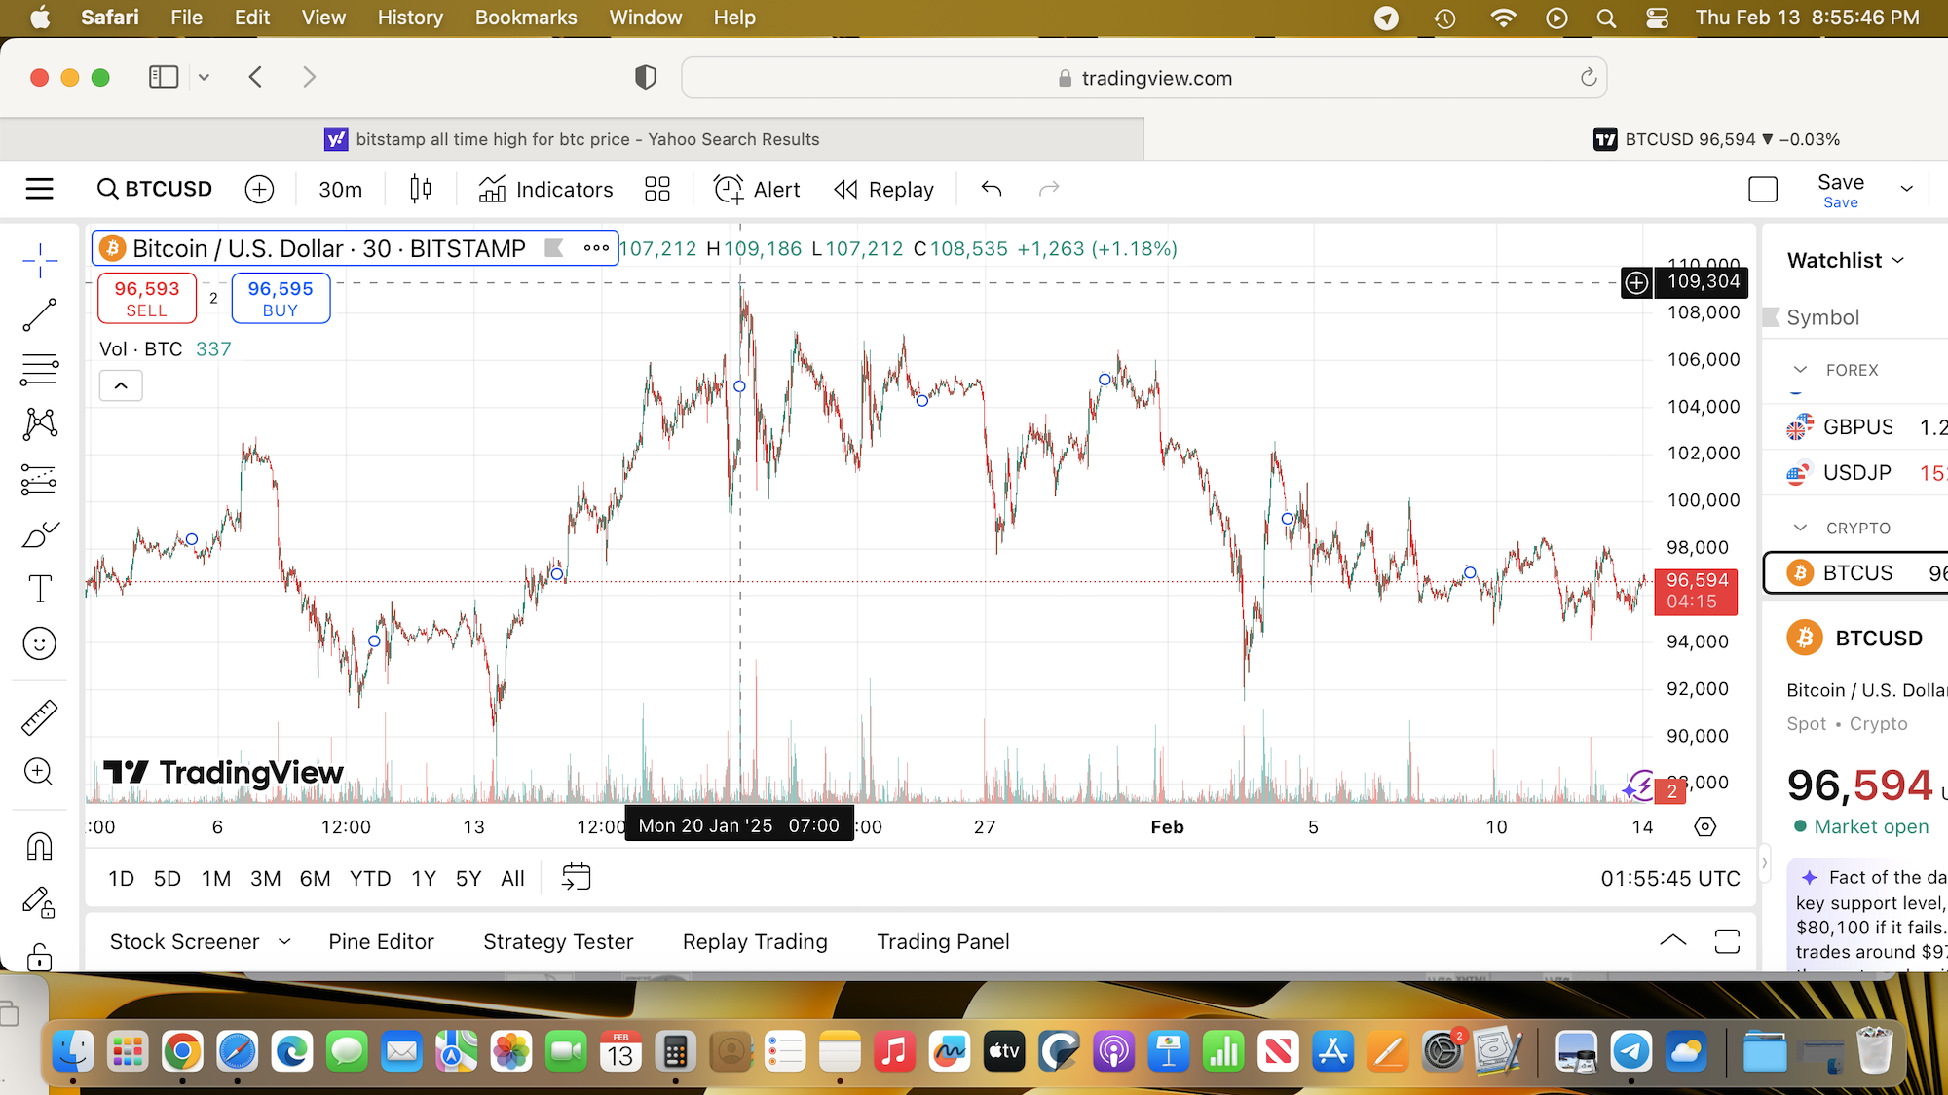Open the Indicators dialog
The image size is (1948, 1095).
pyautogui.click(x=546, y=190)
